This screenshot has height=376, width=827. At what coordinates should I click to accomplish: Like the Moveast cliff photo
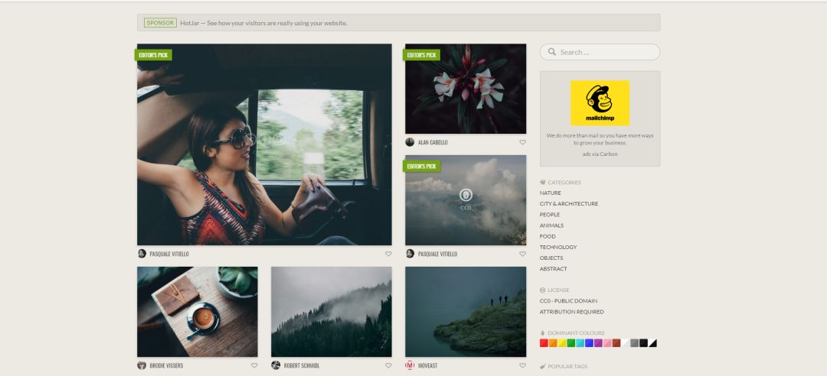[522, 365]
